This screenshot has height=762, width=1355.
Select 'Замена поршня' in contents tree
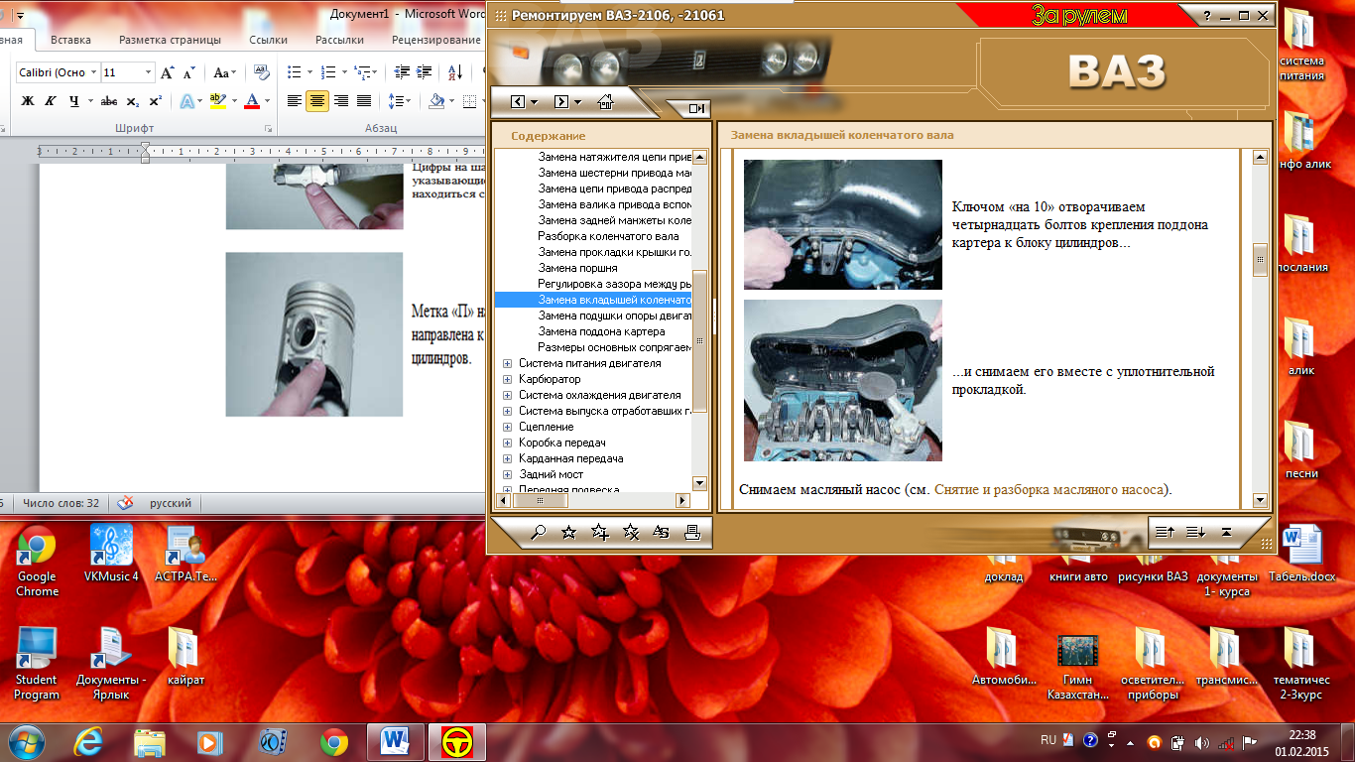(577, 268)
